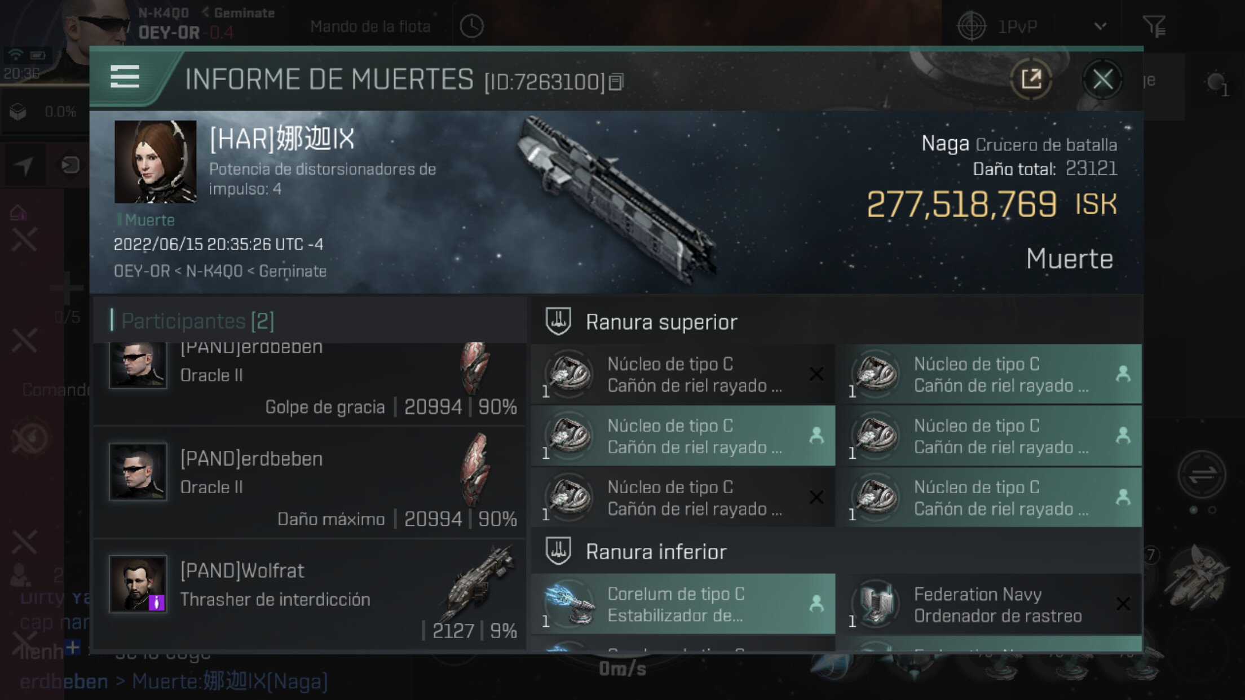Select Federation Navy Ordenador de rastreo module
The image size is (1245, 700).
point(993,604)
